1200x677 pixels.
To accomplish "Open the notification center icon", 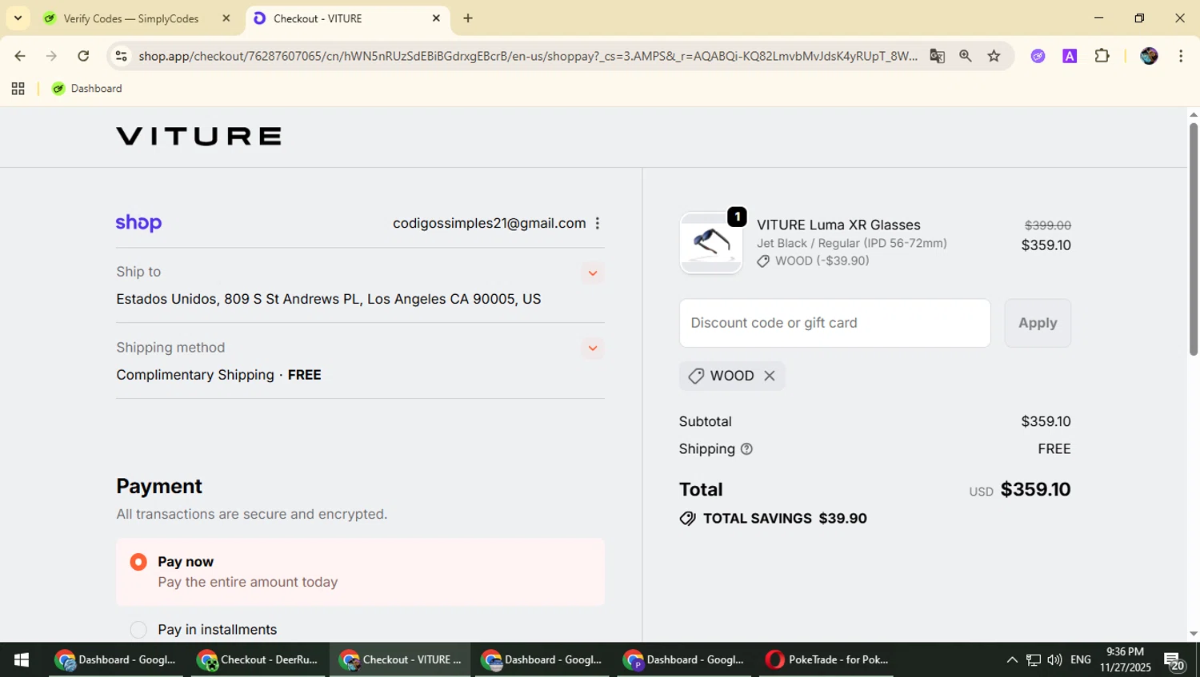I will tap(1174, 660).
